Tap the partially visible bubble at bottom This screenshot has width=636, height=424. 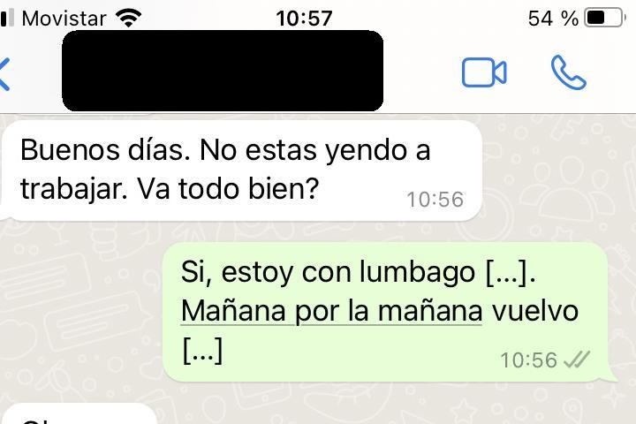click(x=79, y=414)
